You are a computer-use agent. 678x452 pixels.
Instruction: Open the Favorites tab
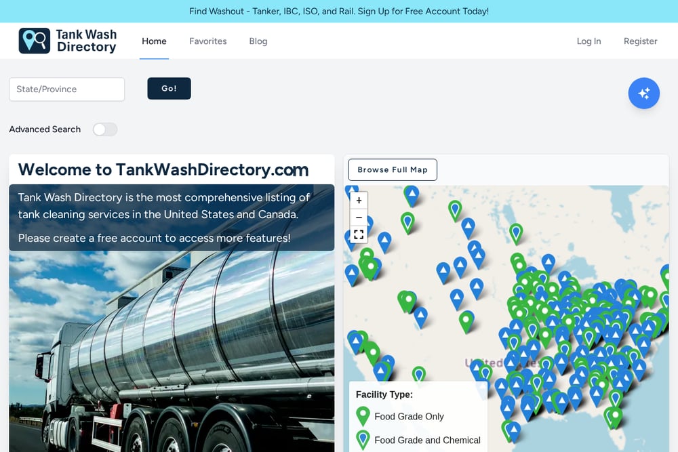click(208, 41)
